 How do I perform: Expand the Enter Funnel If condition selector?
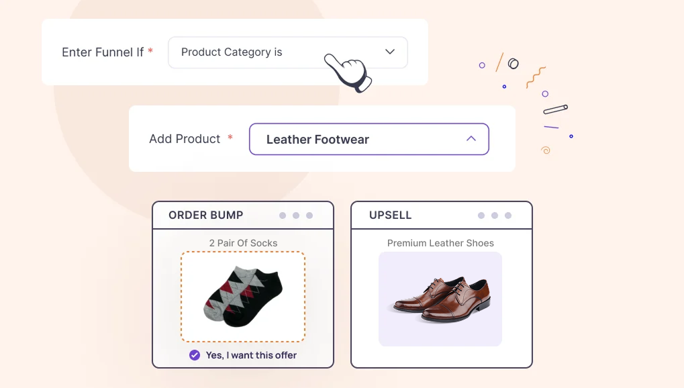287,52
